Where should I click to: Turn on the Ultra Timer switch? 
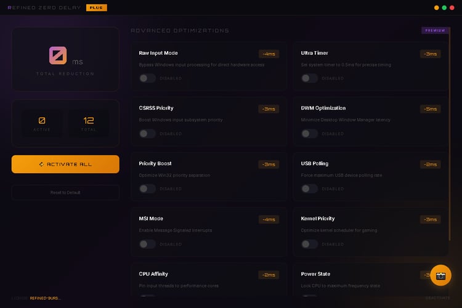tap(309, 78)
